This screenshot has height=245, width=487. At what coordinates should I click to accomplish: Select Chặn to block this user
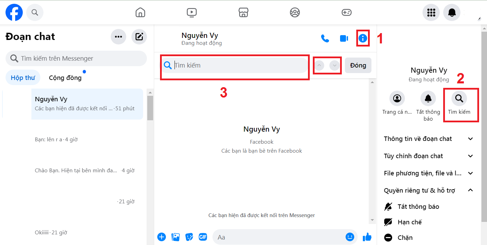coord(405,238)
